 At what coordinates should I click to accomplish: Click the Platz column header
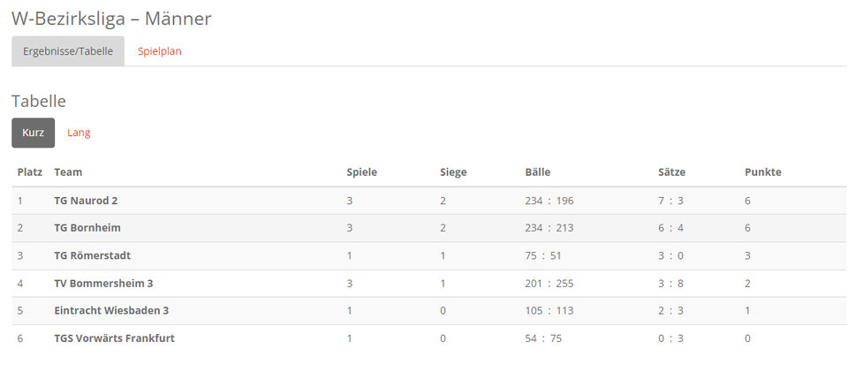30,172
